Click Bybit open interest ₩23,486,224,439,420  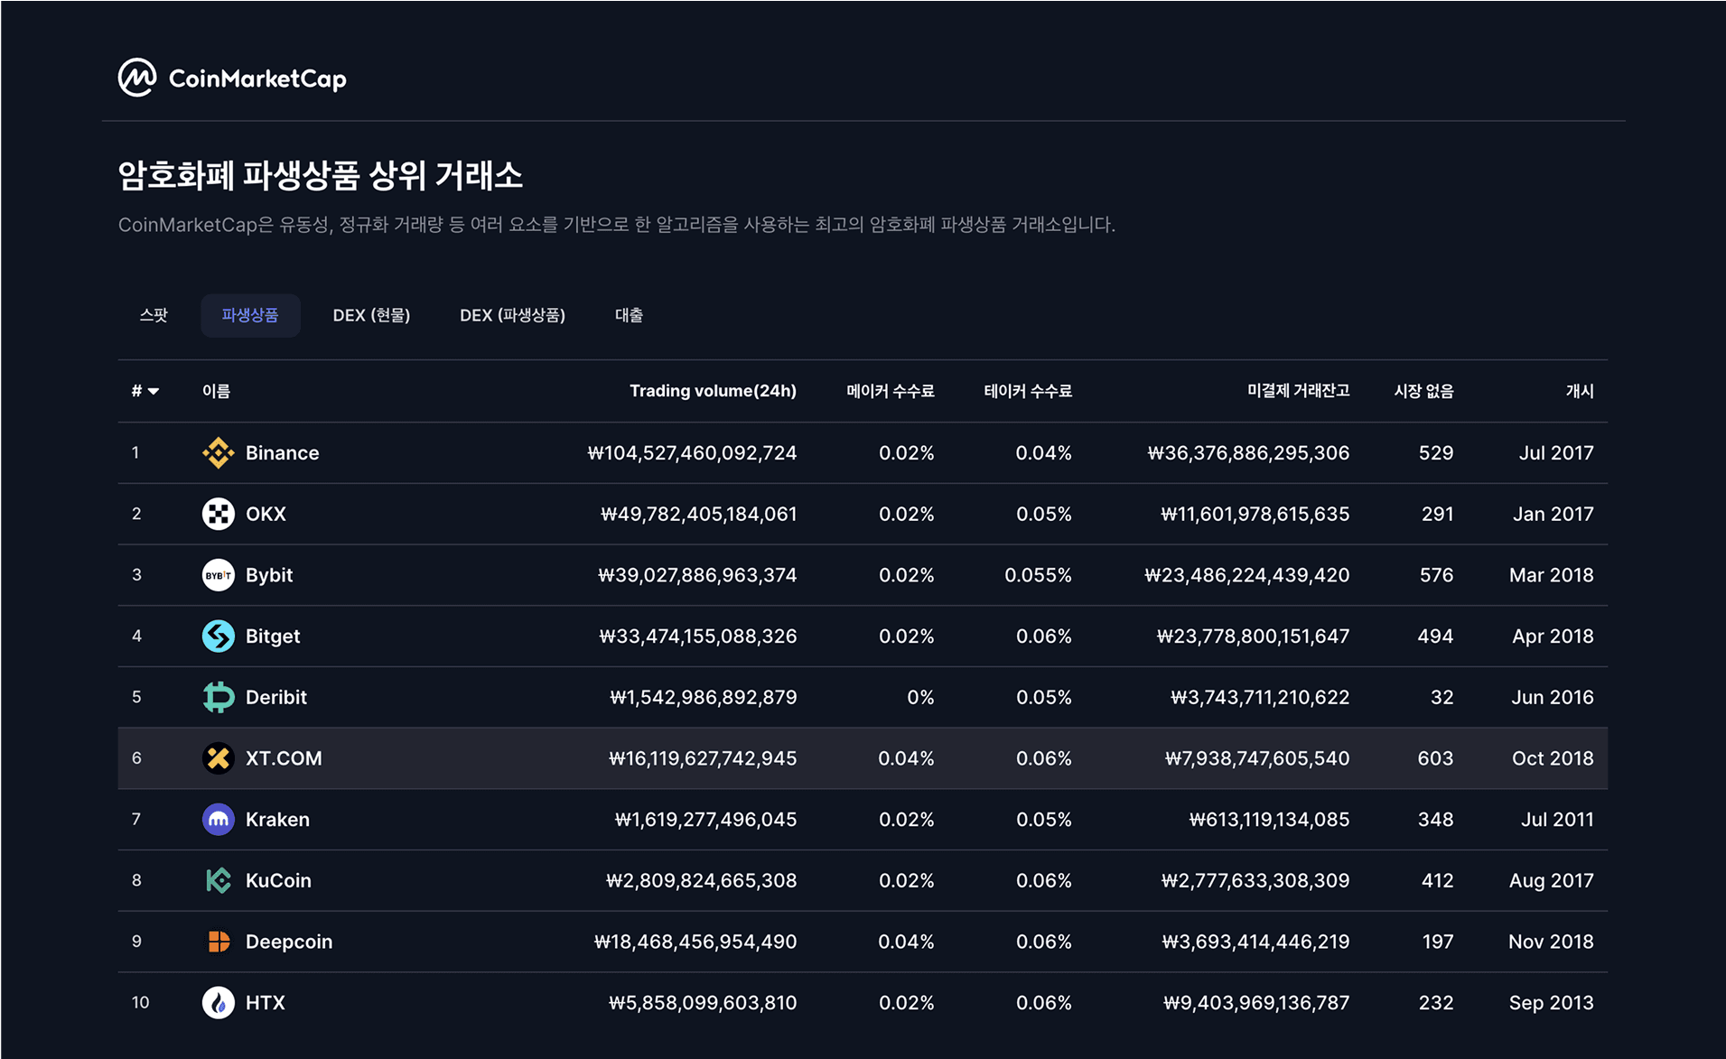(x=1246, y=575)
